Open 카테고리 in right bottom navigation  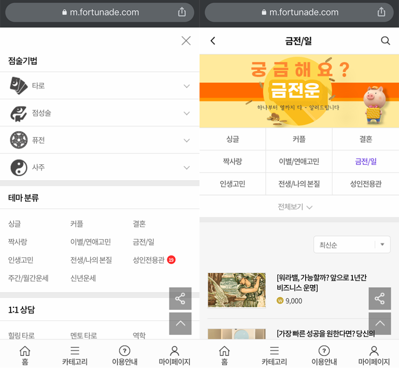(274, 355)
